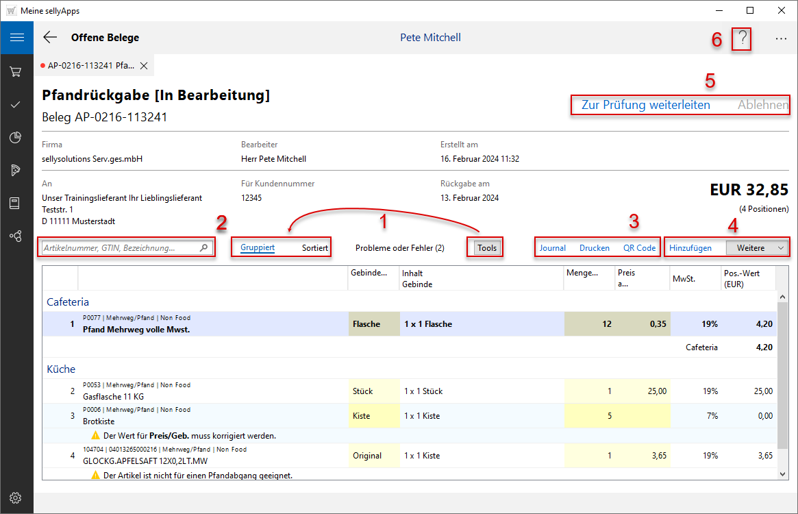Open the share network sidebar icon
Screen dimensions: 798x514
pos(16,236)
